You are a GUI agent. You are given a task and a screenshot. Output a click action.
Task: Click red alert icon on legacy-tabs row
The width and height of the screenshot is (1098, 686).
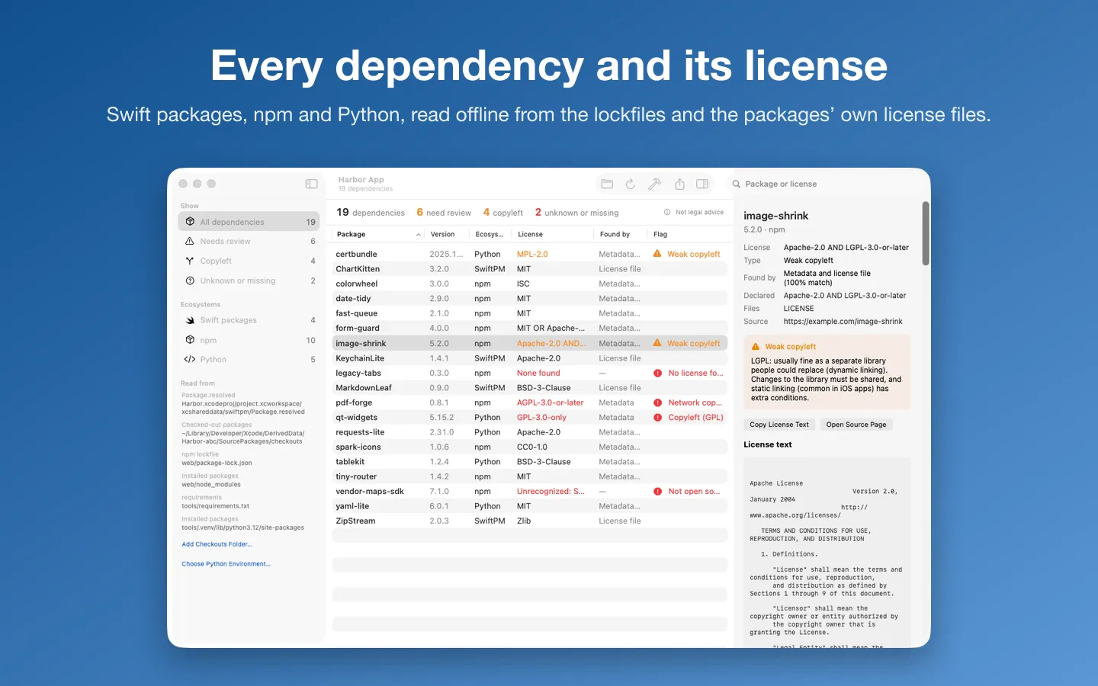(657, 373)
